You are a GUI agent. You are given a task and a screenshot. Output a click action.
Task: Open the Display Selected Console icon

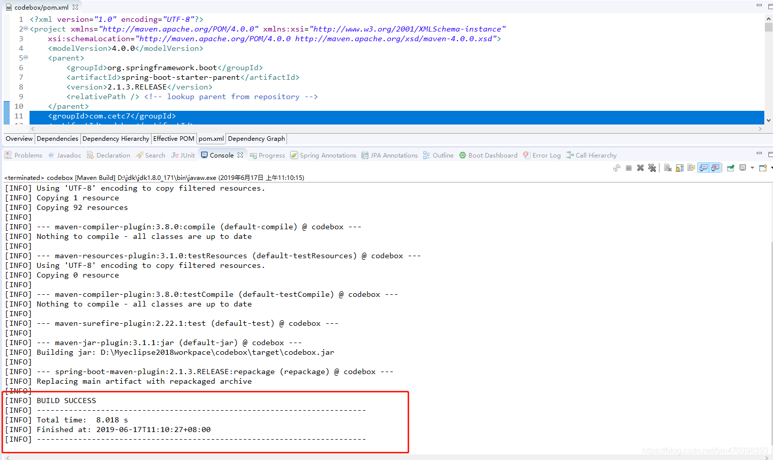[742, 167]
